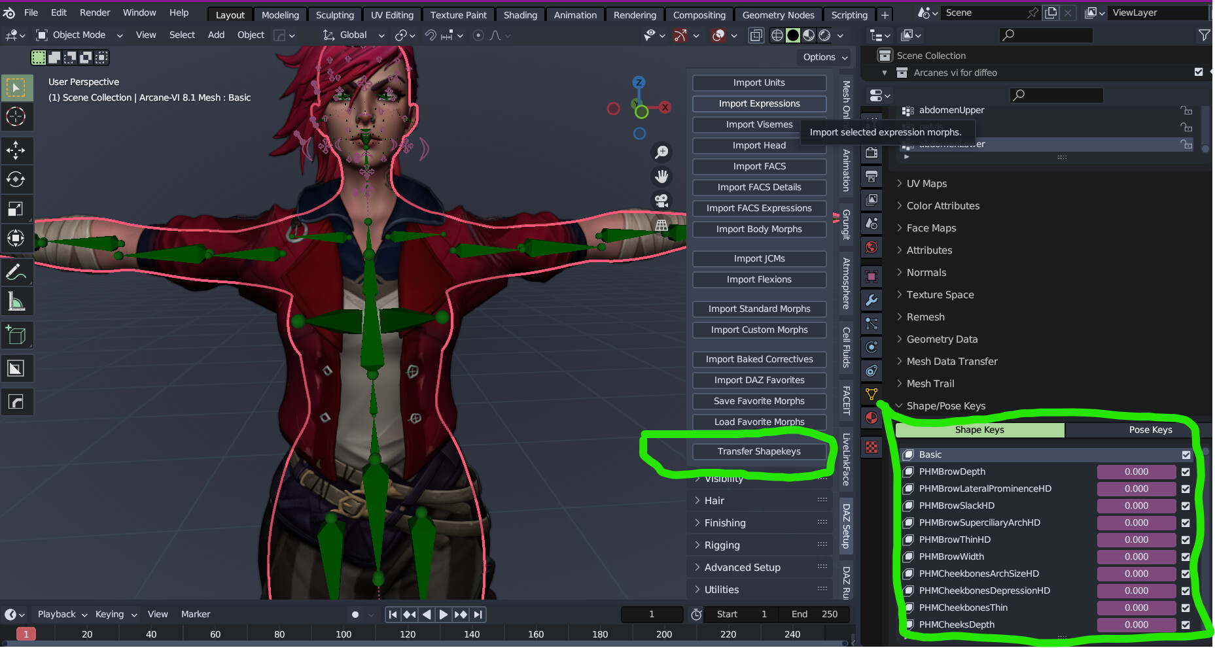Open the Global transform orientation dropdown
This screenshot has height=648, width=1215.
pos(353,35)
